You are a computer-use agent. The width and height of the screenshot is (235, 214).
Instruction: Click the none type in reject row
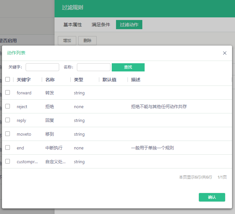point(79,107)
